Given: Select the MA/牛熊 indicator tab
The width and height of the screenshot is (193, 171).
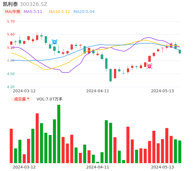Looking at the screenshot, I should [x=13, y=12].
